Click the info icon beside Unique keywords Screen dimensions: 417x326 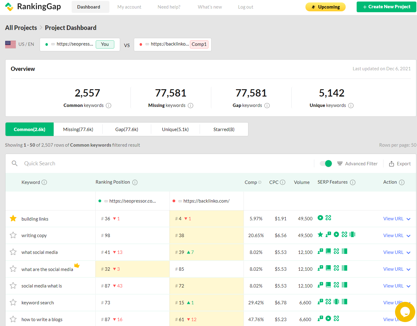tap(351, 105)
